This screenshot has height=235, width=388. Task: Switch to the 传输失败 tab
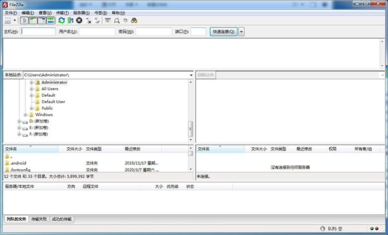(39, 220)
